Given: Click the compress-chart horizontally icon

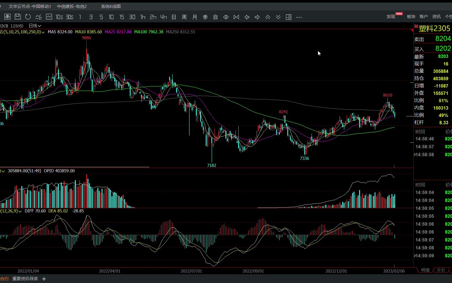Looking at the screenshot, I should tap(236, 17).
